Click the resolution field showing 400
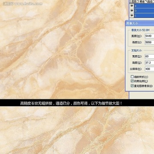Viewport: 154px width, 154px height. point(149,69)
